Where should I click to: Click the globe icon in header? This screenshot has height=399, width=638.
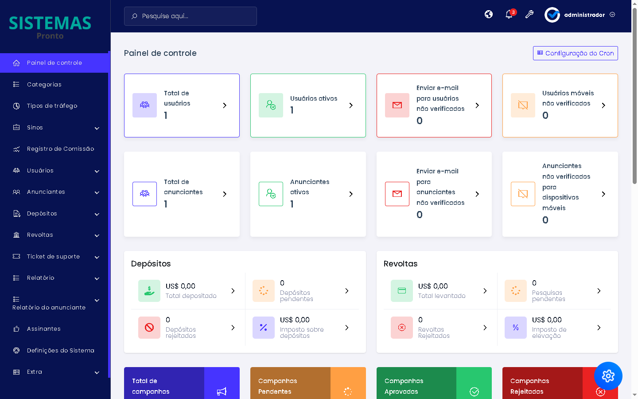click(489, 15)
